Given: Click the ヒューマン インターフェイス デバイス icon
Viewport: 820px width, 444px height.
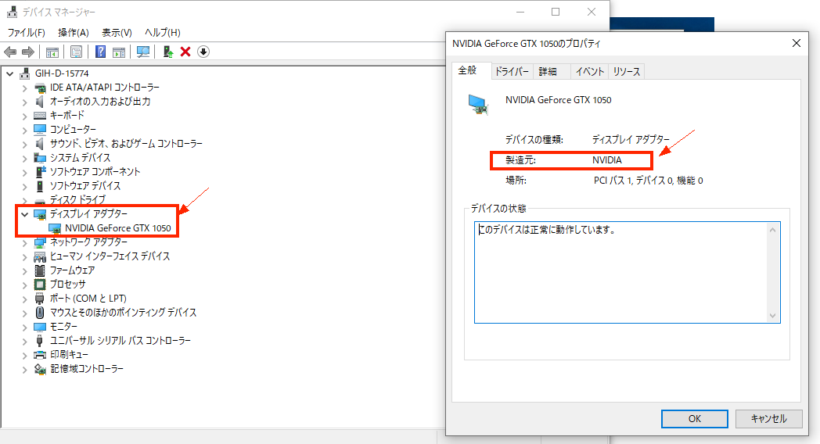Looking at the screenshot, I should (40, 256).
